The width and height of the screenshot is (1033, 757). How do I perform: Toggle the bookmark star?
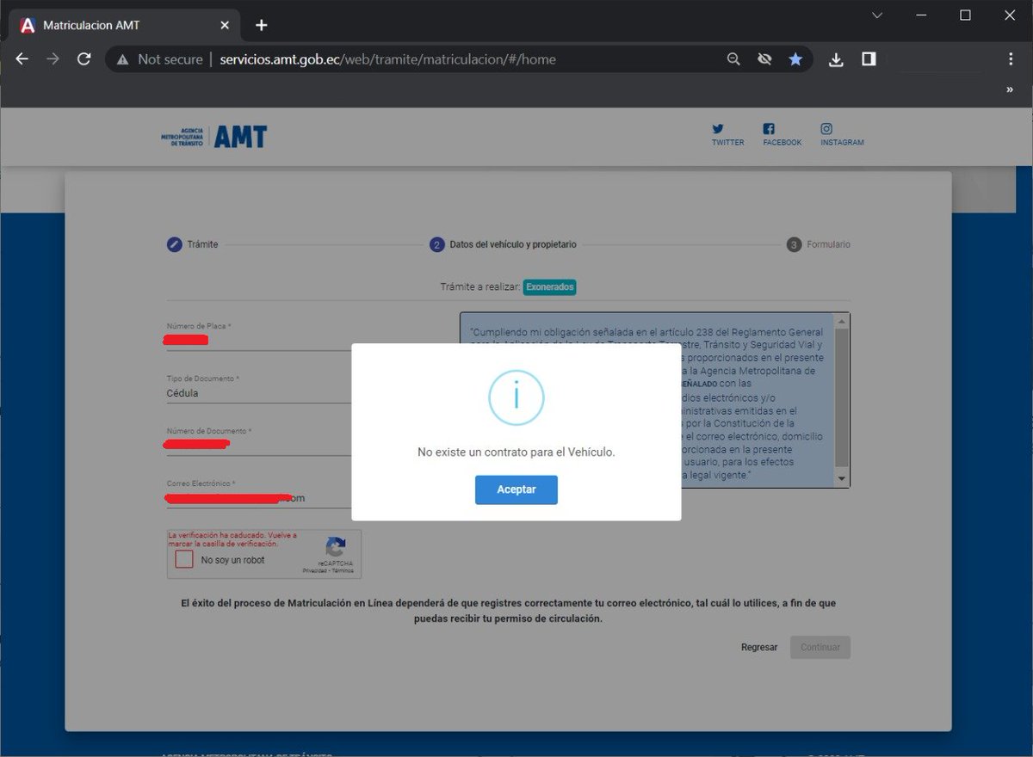(x=795, y=59)
